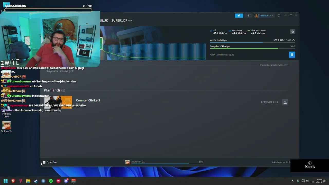Click the EN YÜKSEK 44,4 Mbit/sn statistic
Image resolution: width=329 pixels, height=185 pixels.
[x=237, y=32]
